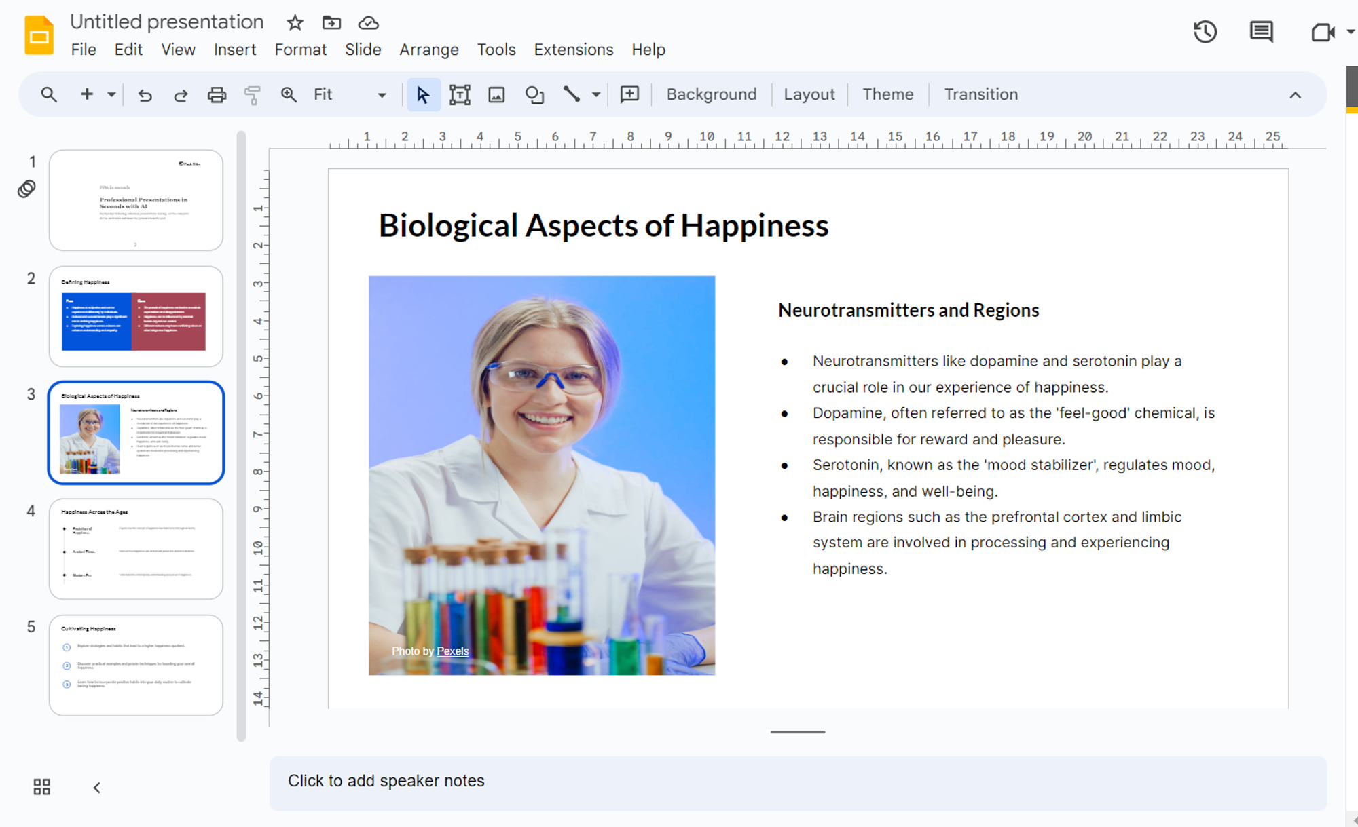Open the comments panel icon
The image size is (1358, 827).
click(1262, 32)
